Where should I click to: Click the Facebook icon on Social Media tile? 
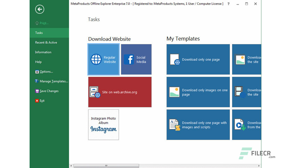tap(129, 59)
